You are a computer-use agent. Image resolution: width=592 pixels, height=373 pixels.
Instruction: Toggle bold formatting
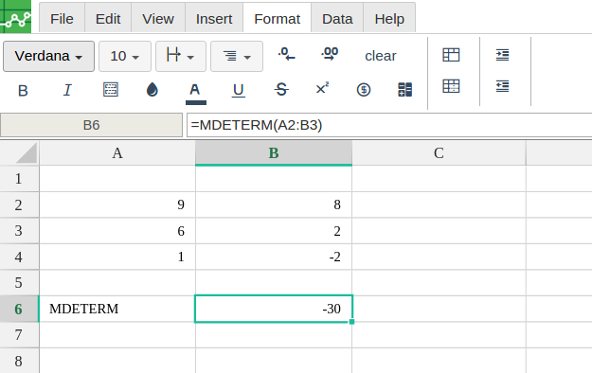[23, 90]
